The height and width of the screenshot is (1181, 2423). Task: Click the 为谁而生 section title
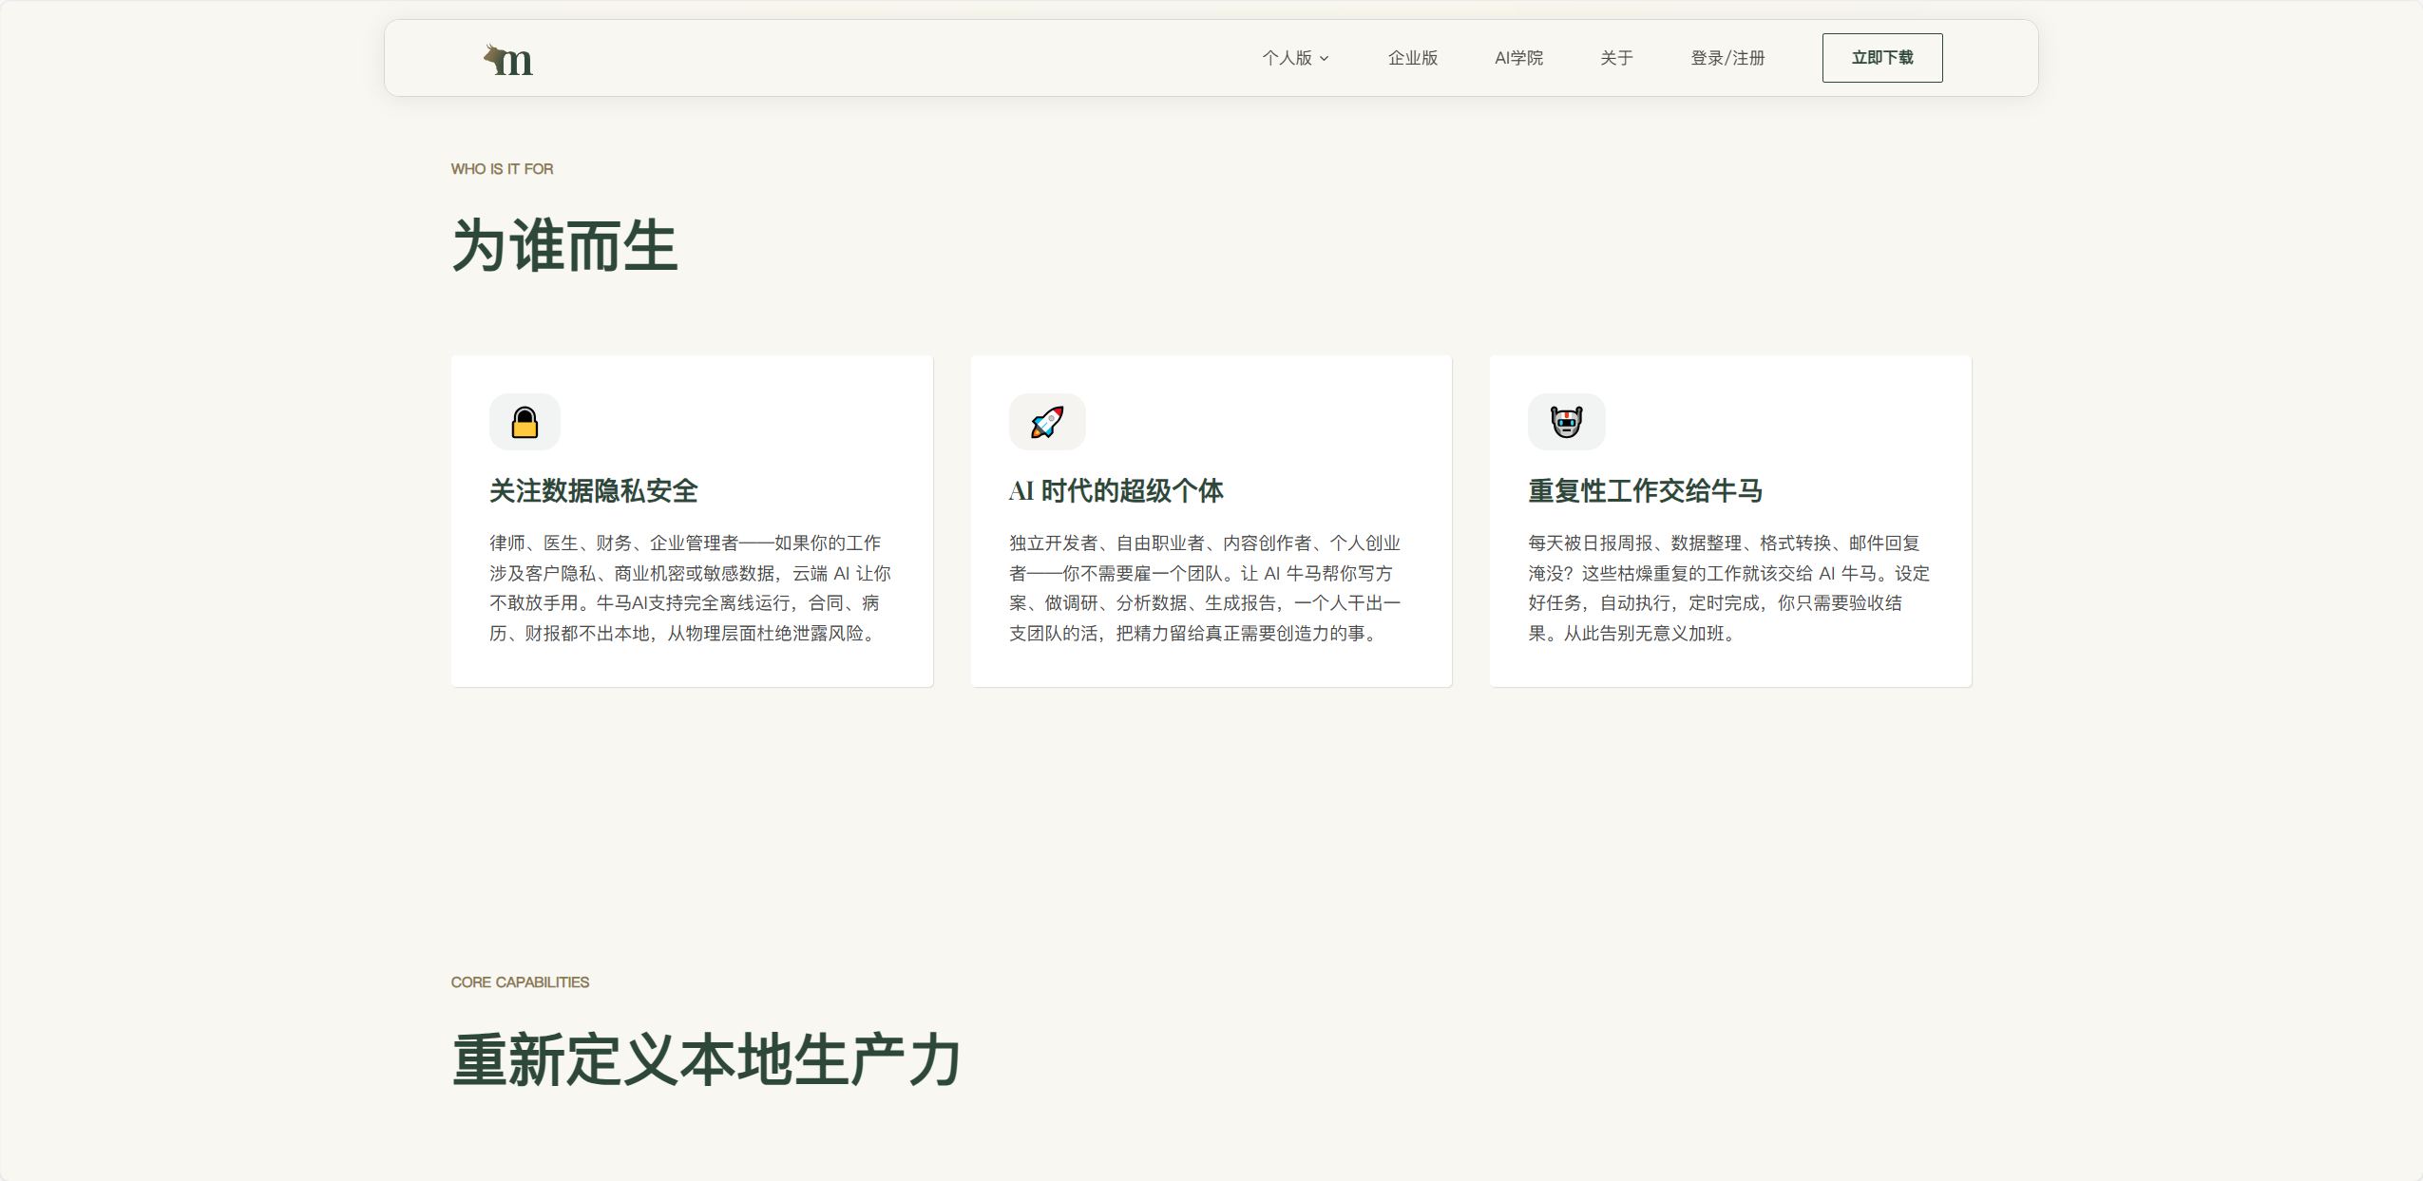564,246
